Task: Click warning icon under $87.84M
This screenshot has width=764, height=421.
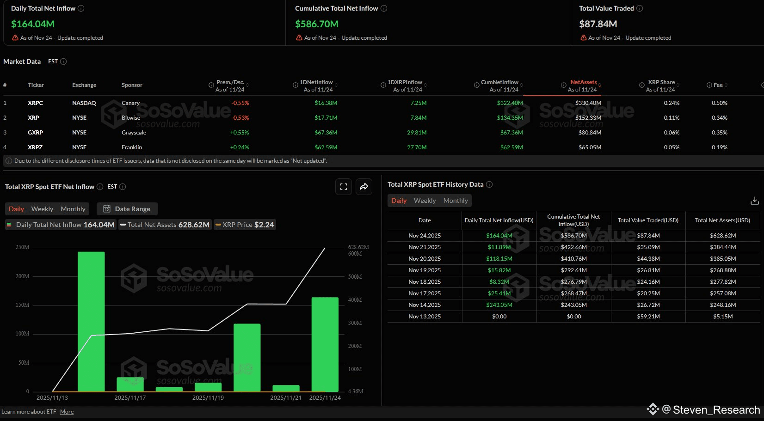Action: click(583, 37)
